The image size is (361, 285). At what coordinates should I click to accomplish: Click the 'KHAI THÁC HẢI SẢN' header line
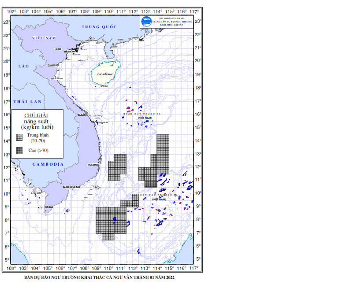pos(171,25)
